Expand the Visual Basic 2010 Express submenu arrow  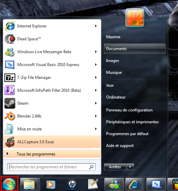pos(96,65)
